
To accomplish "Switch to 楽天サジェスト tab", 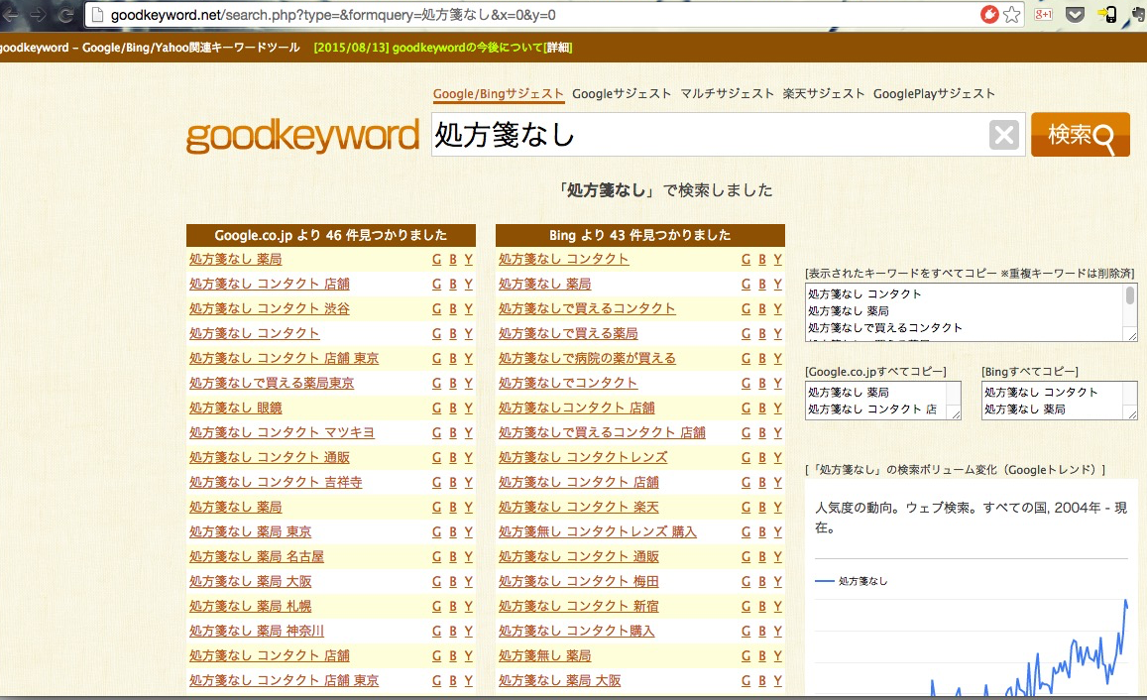I will 824,93.
